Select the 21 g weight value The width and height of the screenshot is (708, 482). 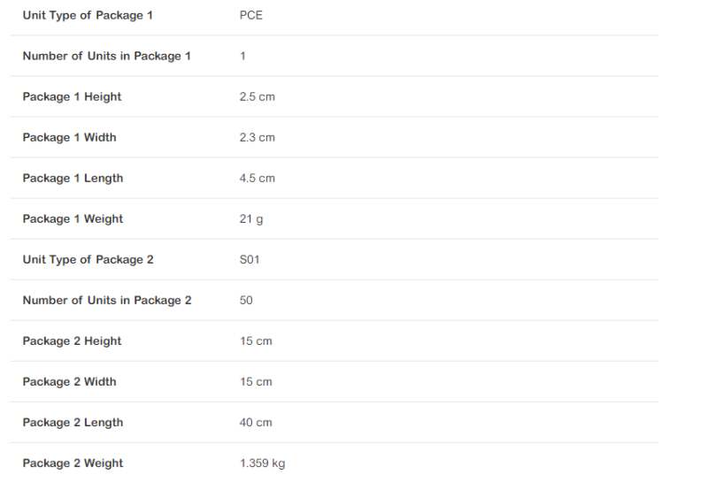250,218
